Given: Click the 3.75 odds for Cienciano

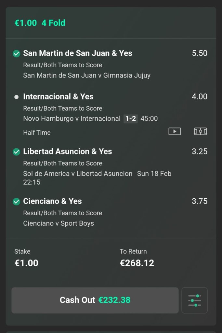Looking at the screenshot, I should tap(200, 201).
